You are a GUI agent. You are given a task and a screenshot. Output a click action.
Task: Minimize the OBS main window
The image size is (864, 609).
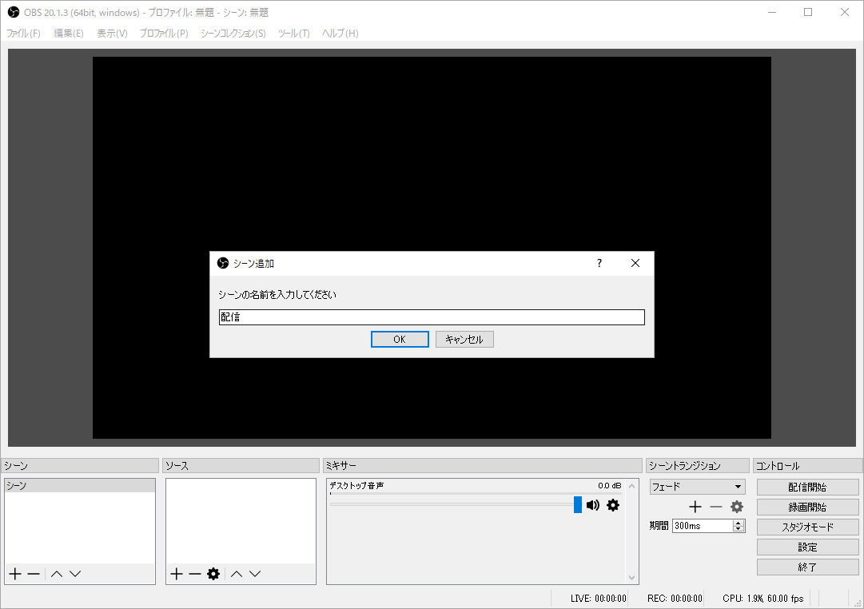(772, 12)
